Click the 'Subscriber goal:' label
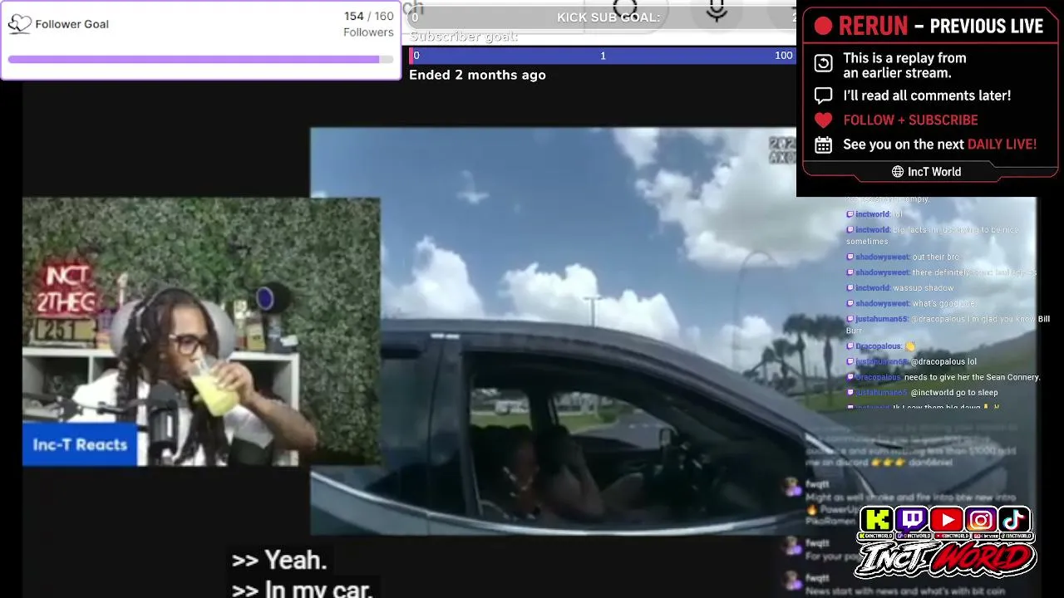This screenshot has height=598, width=1064. tap(464, 37)
